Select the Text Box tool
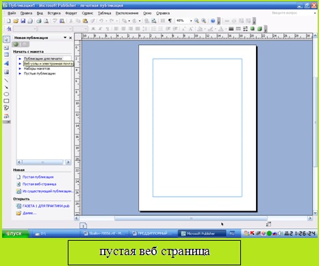 tap(6, 47)
